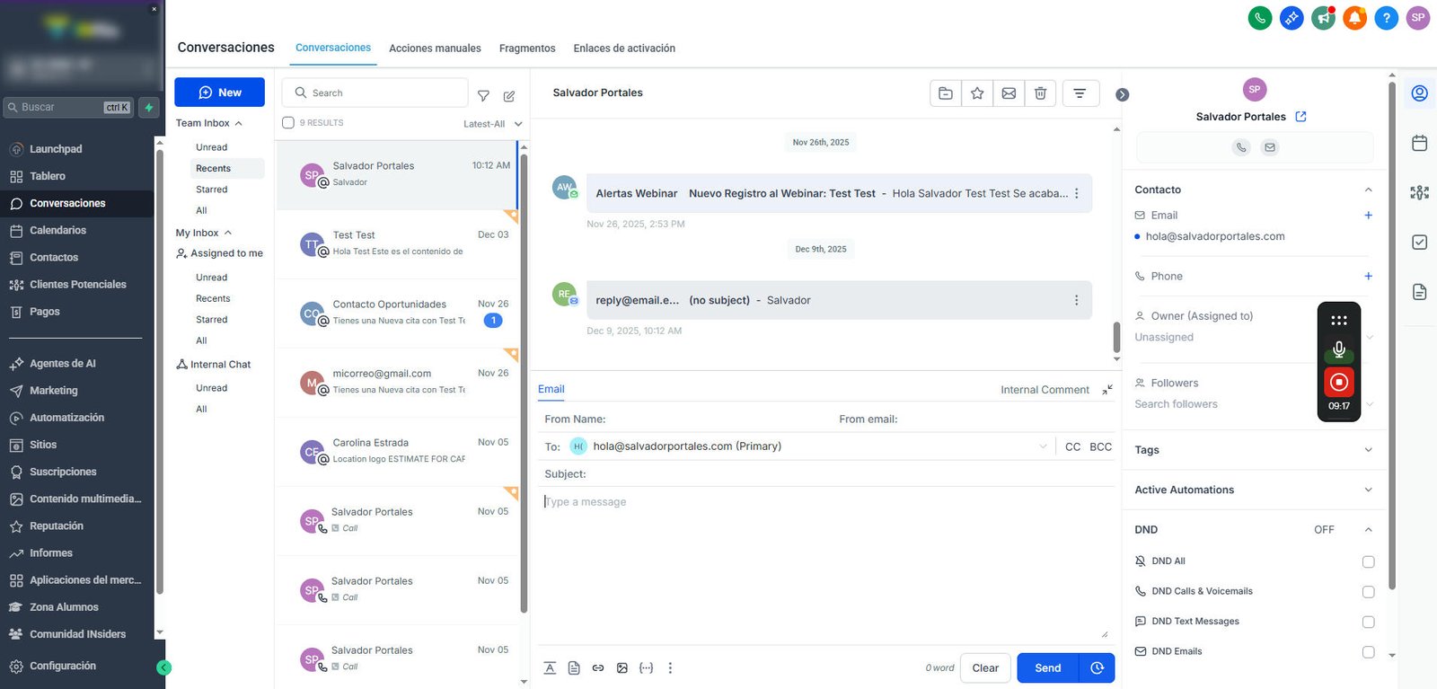Switch to the Fragmentos tab
1437x689 pixels.
(x=527, y=49)
